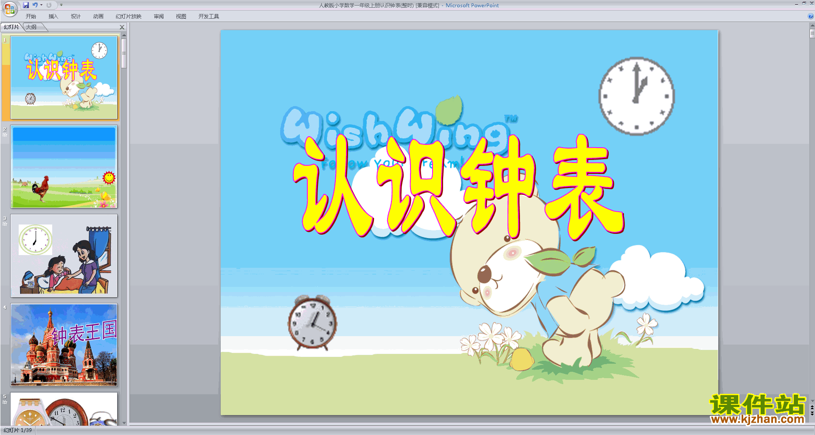815x435 pixels.
Task: Close the slide thumbnail pane
Action: [x=122, y=27]
